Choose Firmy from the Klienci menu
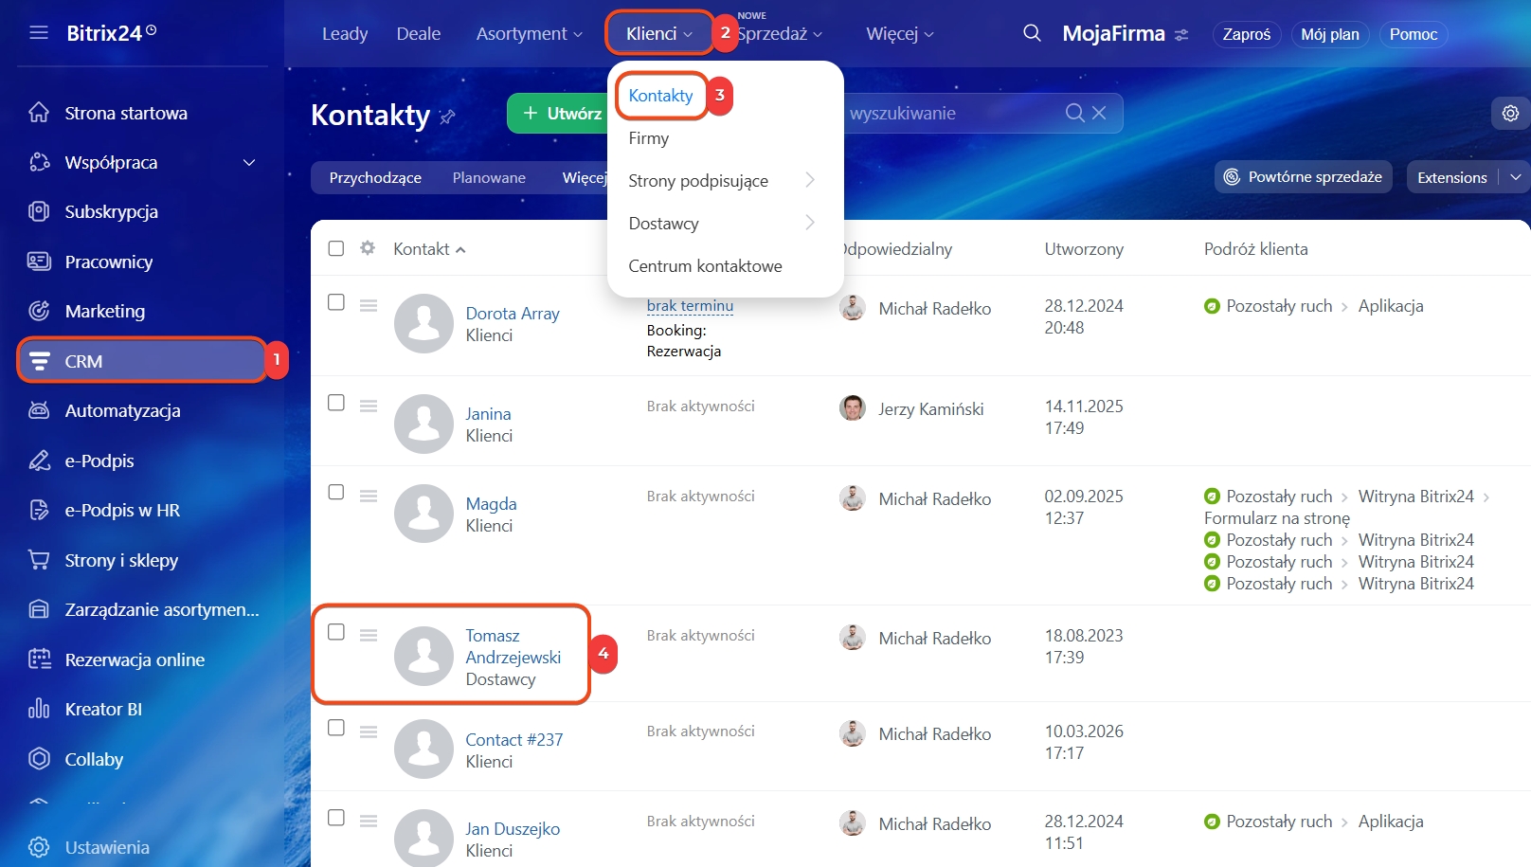 pos(649,138)
